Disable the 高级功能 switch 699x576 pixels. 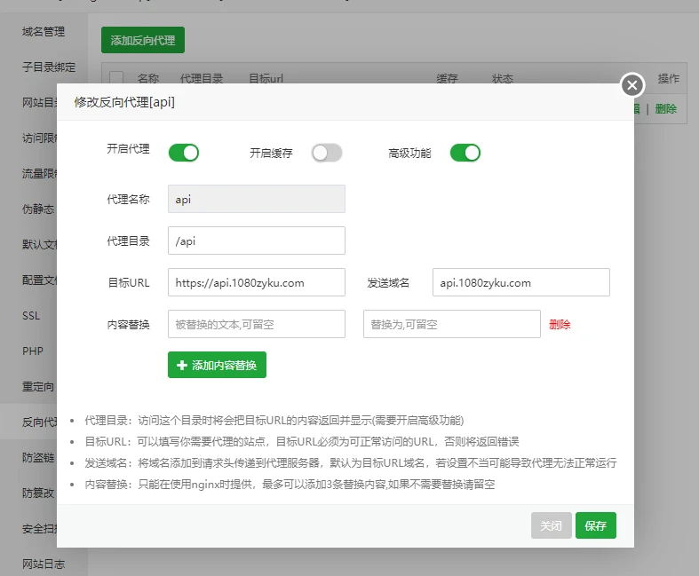click(465, 153)
